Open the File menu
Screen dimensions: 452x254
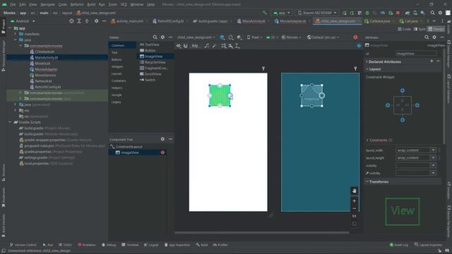(13, 4)
